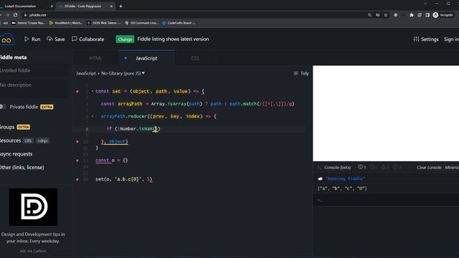Toggle the Private fiddle switch
Image resolution: width=459 pixels, height=258 pixels.
coord(3,107)
